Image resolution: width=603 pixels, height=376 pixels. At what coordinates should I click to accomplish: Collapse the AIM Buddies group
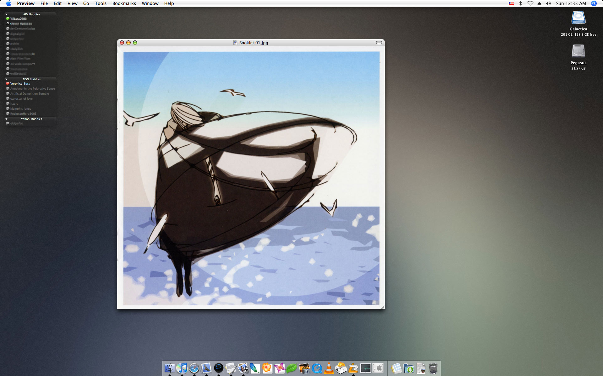(6, 14)
